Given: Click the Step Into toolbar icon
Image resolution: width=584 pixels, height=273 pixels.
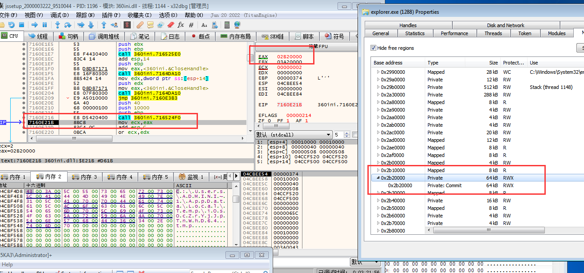Looking at the screenshot, I should click(58, 25).
